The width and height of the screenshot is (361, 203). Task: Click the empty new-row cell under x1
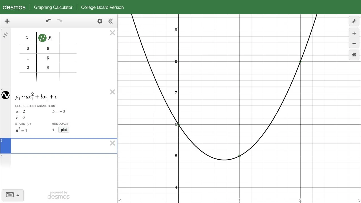28,77
